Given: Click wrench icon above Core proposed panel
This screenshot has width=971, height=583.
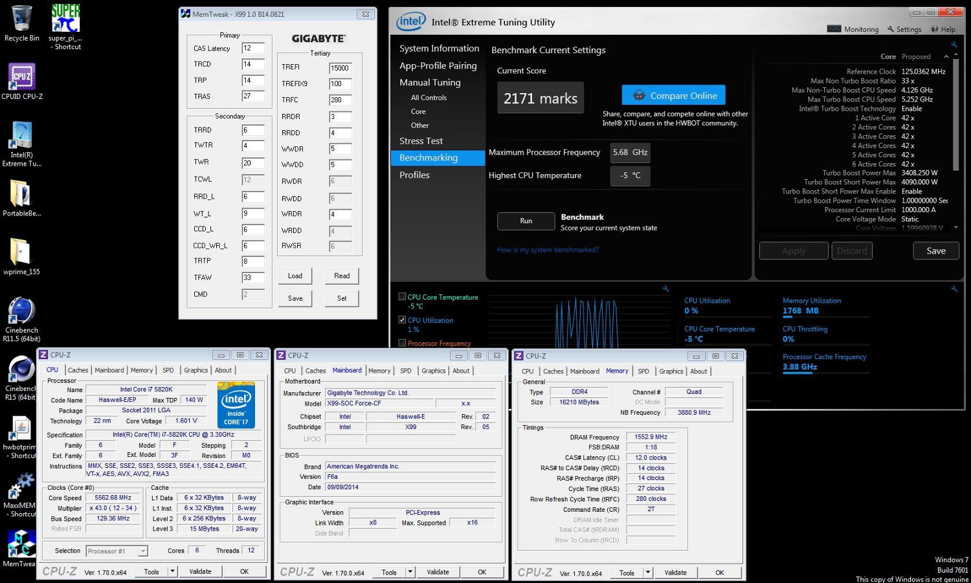Looking at the screenshot, I should [954, 45].
